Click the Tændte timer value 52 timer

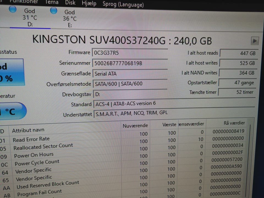click(237, 92)
